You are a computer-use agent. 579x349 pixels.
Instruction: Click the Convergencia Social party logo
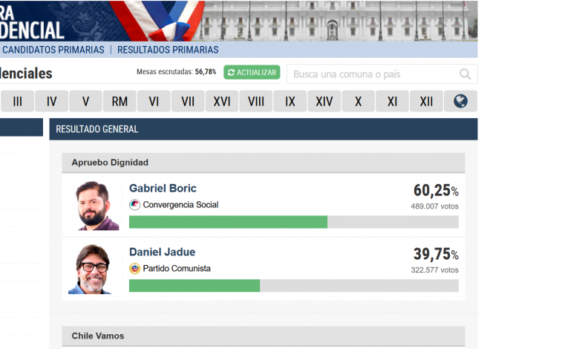pyautogui.click(x=134, y=205)
